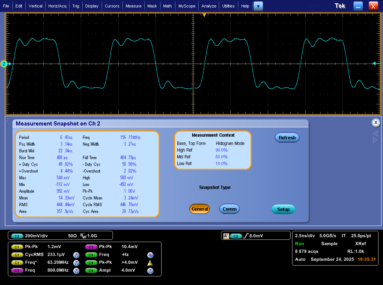The width and height of the screenshot is (383, 285).
Task: Click the upper panel navigation triangle
Action: pyautogui.click(x=375, y=133)
